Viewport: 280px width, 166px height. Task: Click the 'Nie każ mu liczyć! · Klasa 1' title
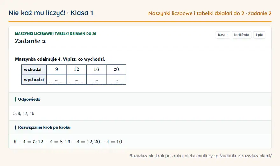[x=51, y=13]
